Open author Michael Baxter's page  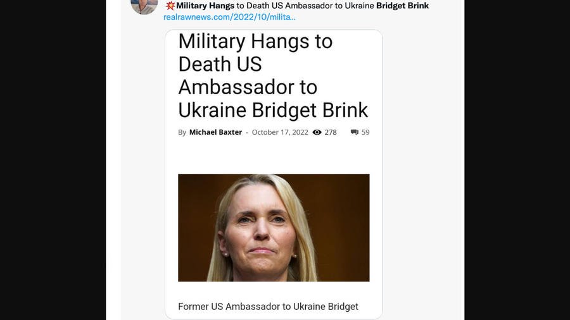215,132
